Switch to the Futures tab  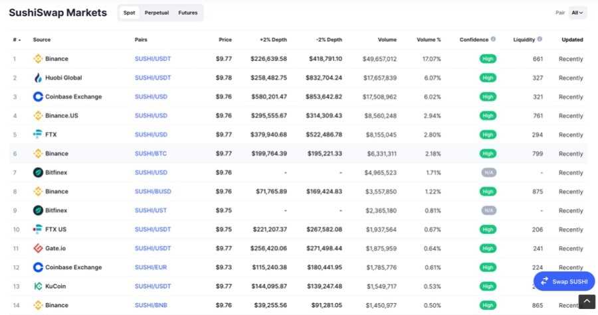tap(187, 13)
